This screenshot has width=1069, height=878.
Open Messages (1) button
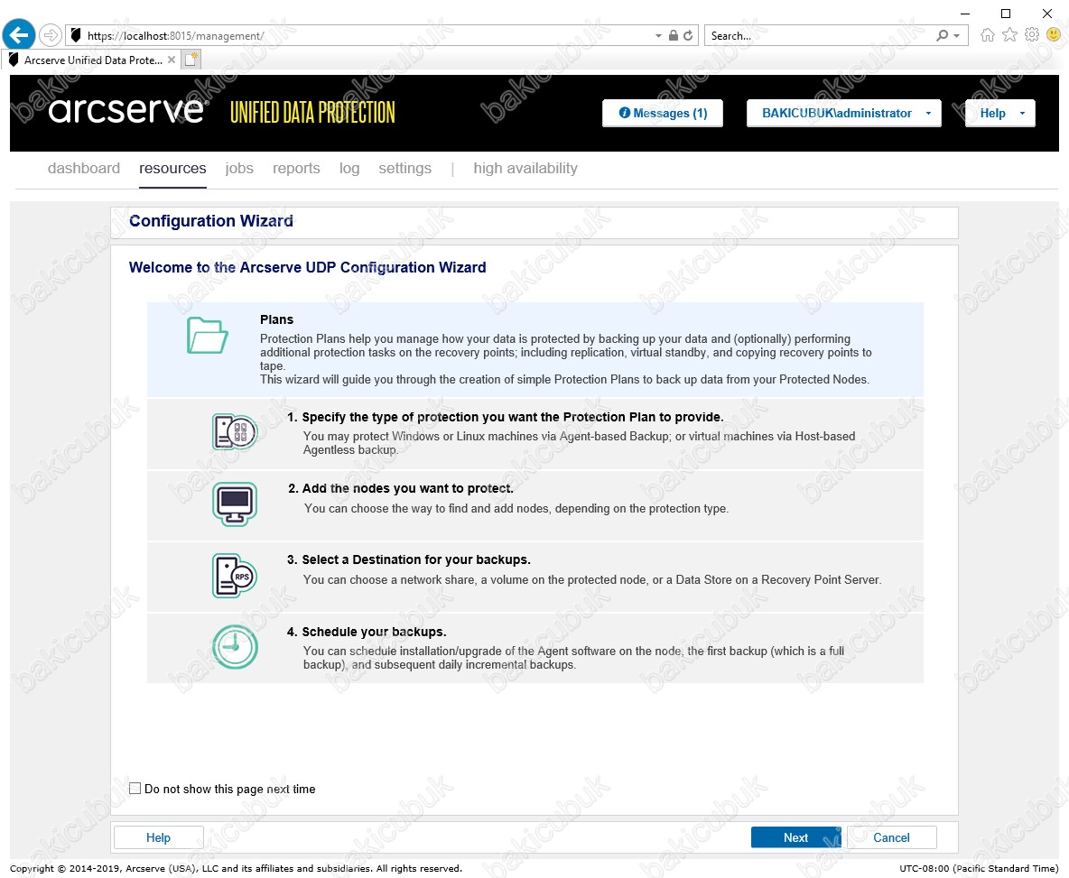(663, 113)
